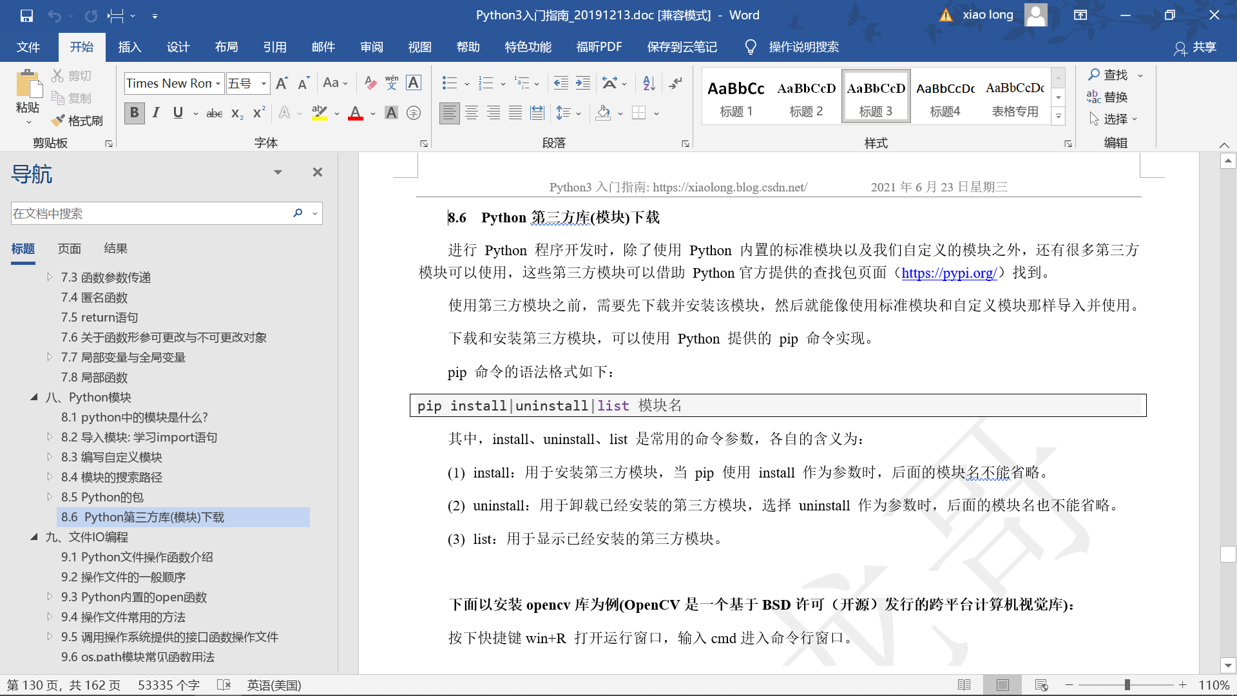Screen dimensions: 1237x696
Task: Open the 插入 ribbon tab
Action: tap(129, 47)
